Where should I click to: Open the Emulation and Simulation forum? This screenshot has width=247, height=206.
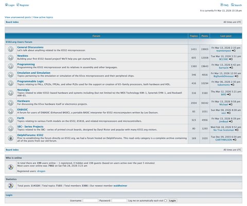pyautogui.click(x=34, y=73)
